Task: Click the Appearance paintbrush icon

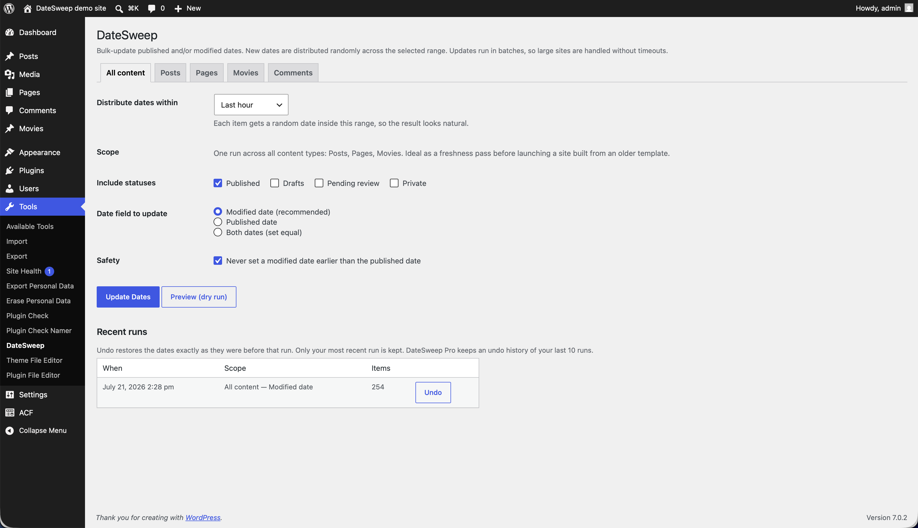Action: (10, 152)
